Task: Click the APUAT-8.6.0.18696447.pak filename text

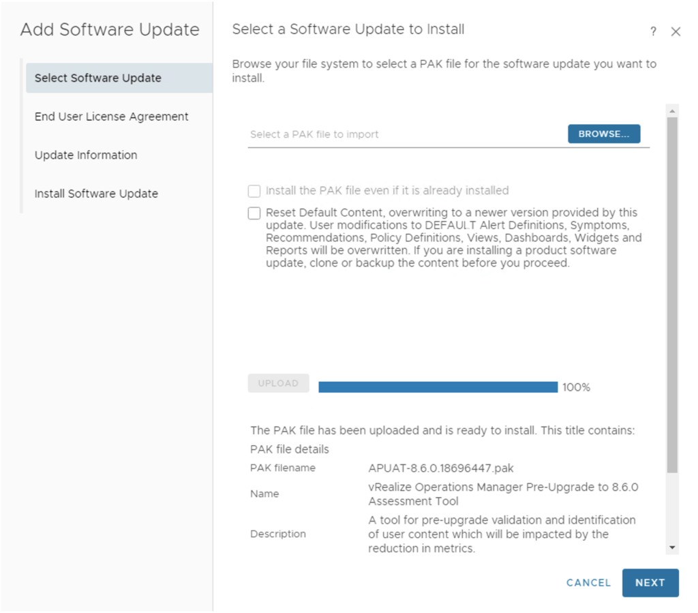Action: [x=441, y=468]
